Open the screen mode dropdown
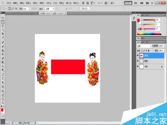The width and height of the screenshot is (167, 125). (x=112, y=3)
